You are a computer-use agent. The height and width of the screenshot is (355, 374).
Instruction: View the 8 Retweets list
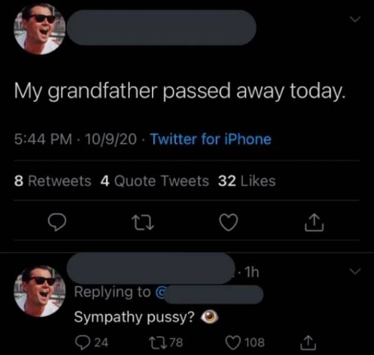tap(53, 181)
